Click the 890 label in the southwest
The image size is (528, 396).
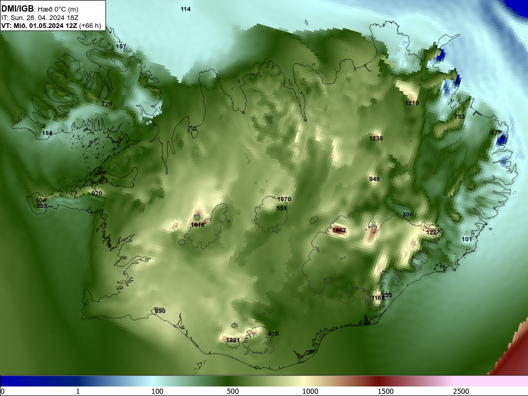click(x=160, y=311)
